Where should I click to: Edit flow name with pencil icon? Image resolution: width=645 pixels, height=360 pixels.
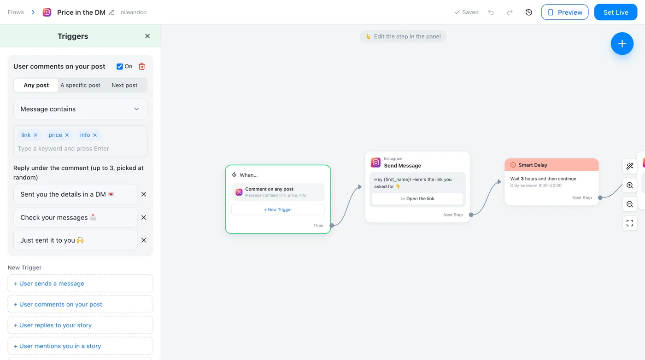[111, 12]
